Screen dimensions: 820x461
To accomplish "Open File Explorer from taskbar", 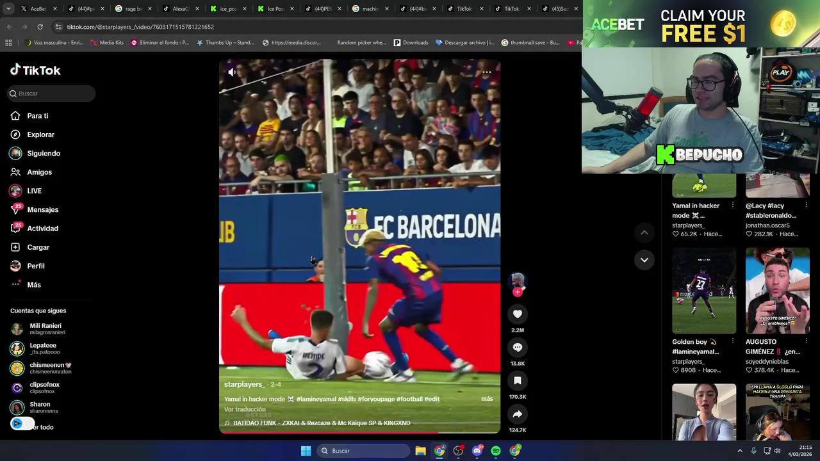I will click(420, 451).
